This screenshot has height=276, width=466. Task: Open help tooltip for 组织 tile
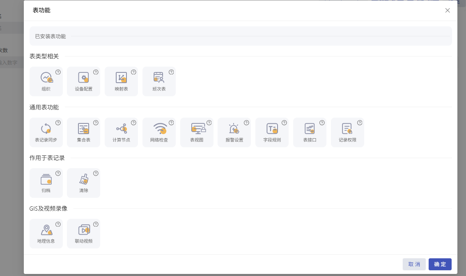point(58,72)
